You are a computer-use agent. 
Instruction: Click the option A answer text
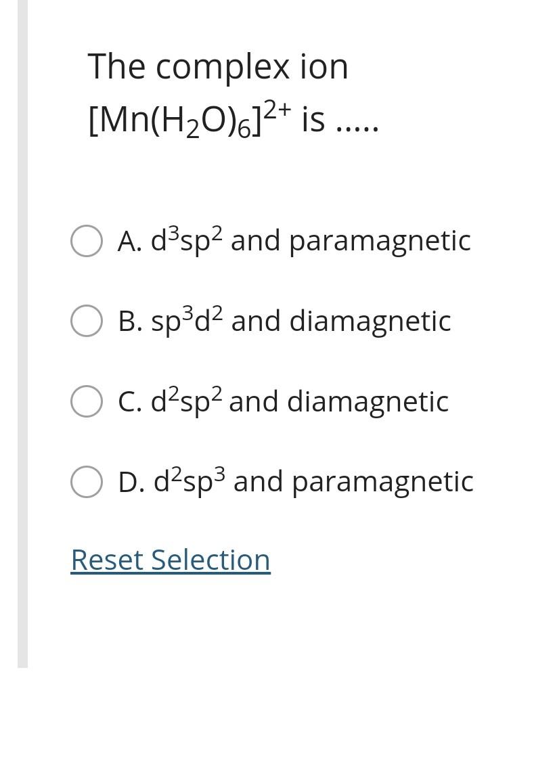(294, 240)
